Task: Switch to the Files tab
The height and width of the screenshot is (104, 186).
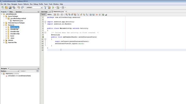Action: coord(11,12)
